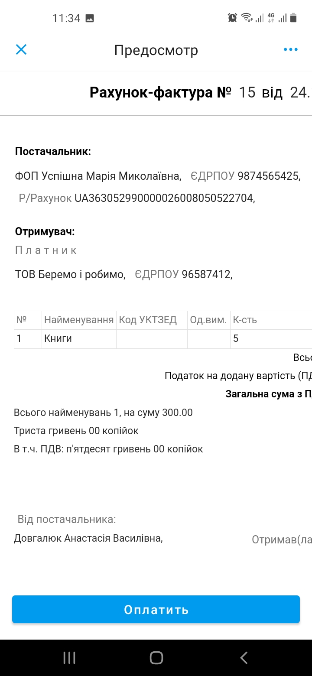This screenshot has height=676, width=312.
Task: Tap the image notification icon near clock
Action: (90, 18)
